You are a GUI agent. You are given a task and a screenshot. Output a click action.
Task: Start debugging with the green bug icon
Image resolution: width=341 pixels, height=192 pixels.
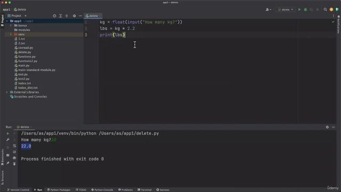tap(305, 10)
